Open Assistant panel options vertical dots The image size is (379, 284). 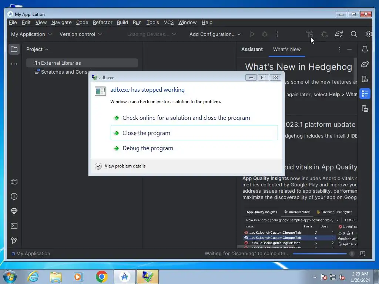point(340,49)
